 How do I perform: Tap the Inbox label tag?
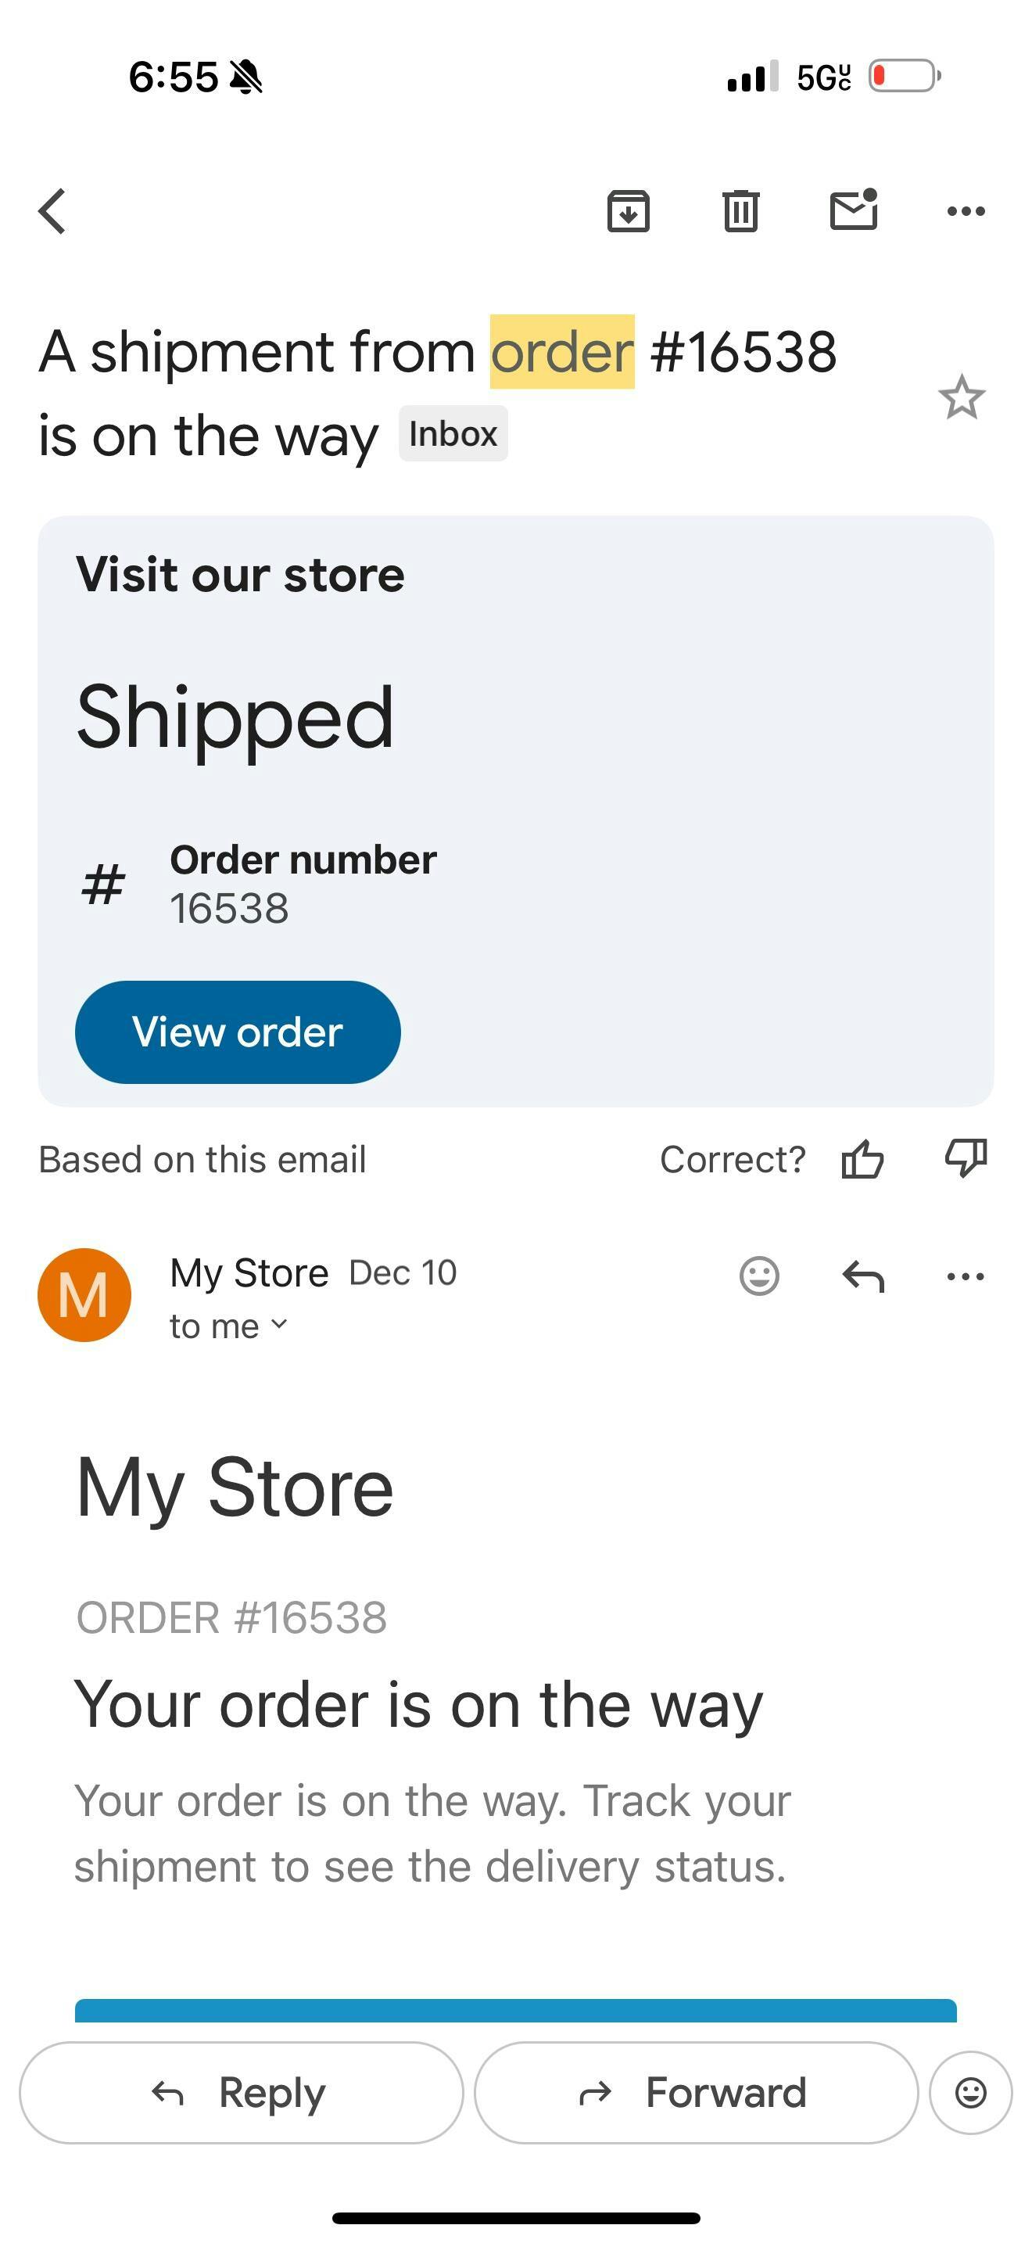453,433
